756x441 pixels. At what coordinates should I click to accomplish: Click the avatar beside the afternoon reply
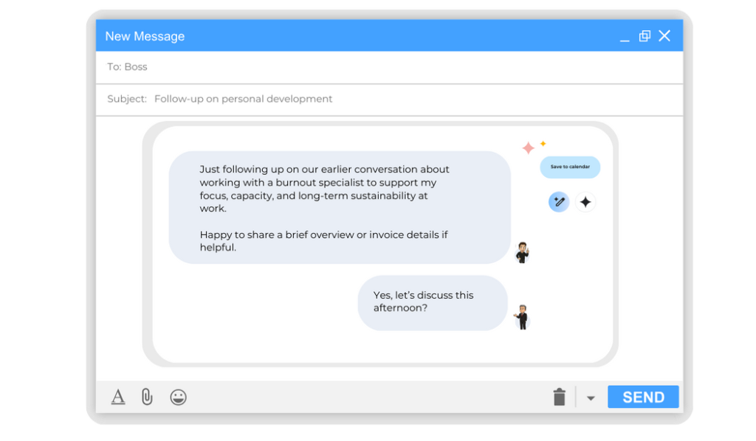click(x=522, y=316)
